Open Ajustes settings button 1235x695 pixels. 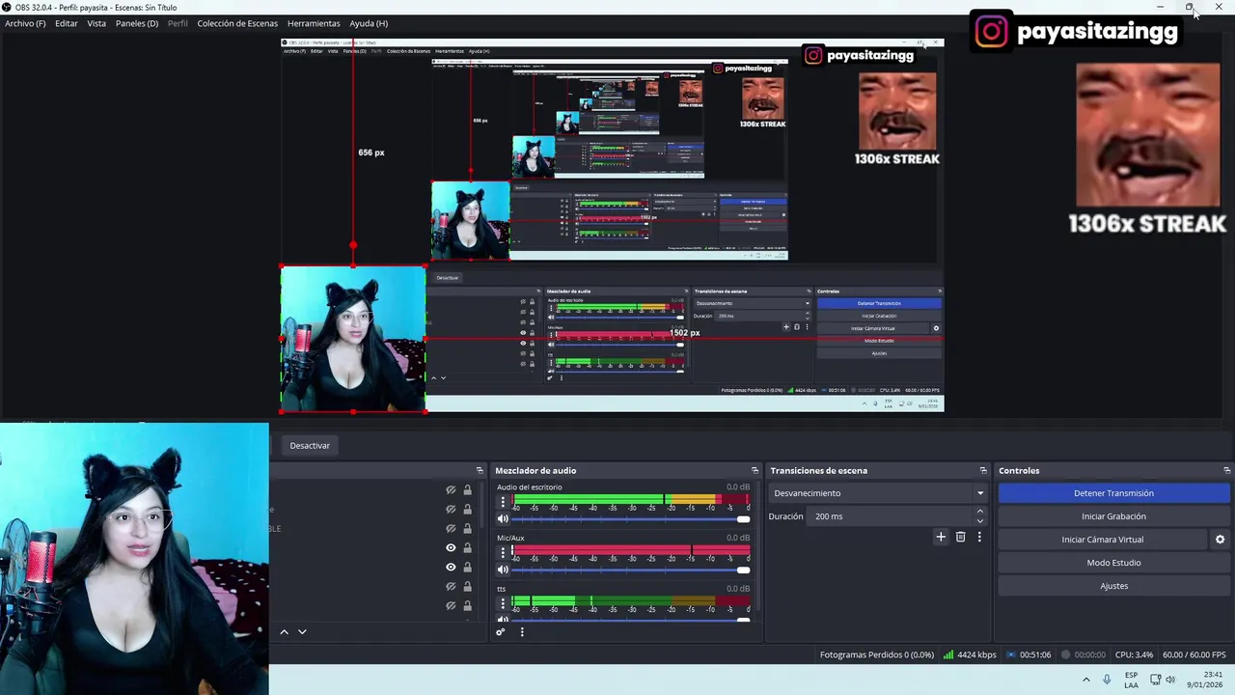1113,586
